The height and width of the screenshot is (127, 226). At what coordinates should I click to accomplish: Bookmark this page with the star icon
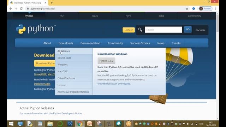tap(187, 8)
